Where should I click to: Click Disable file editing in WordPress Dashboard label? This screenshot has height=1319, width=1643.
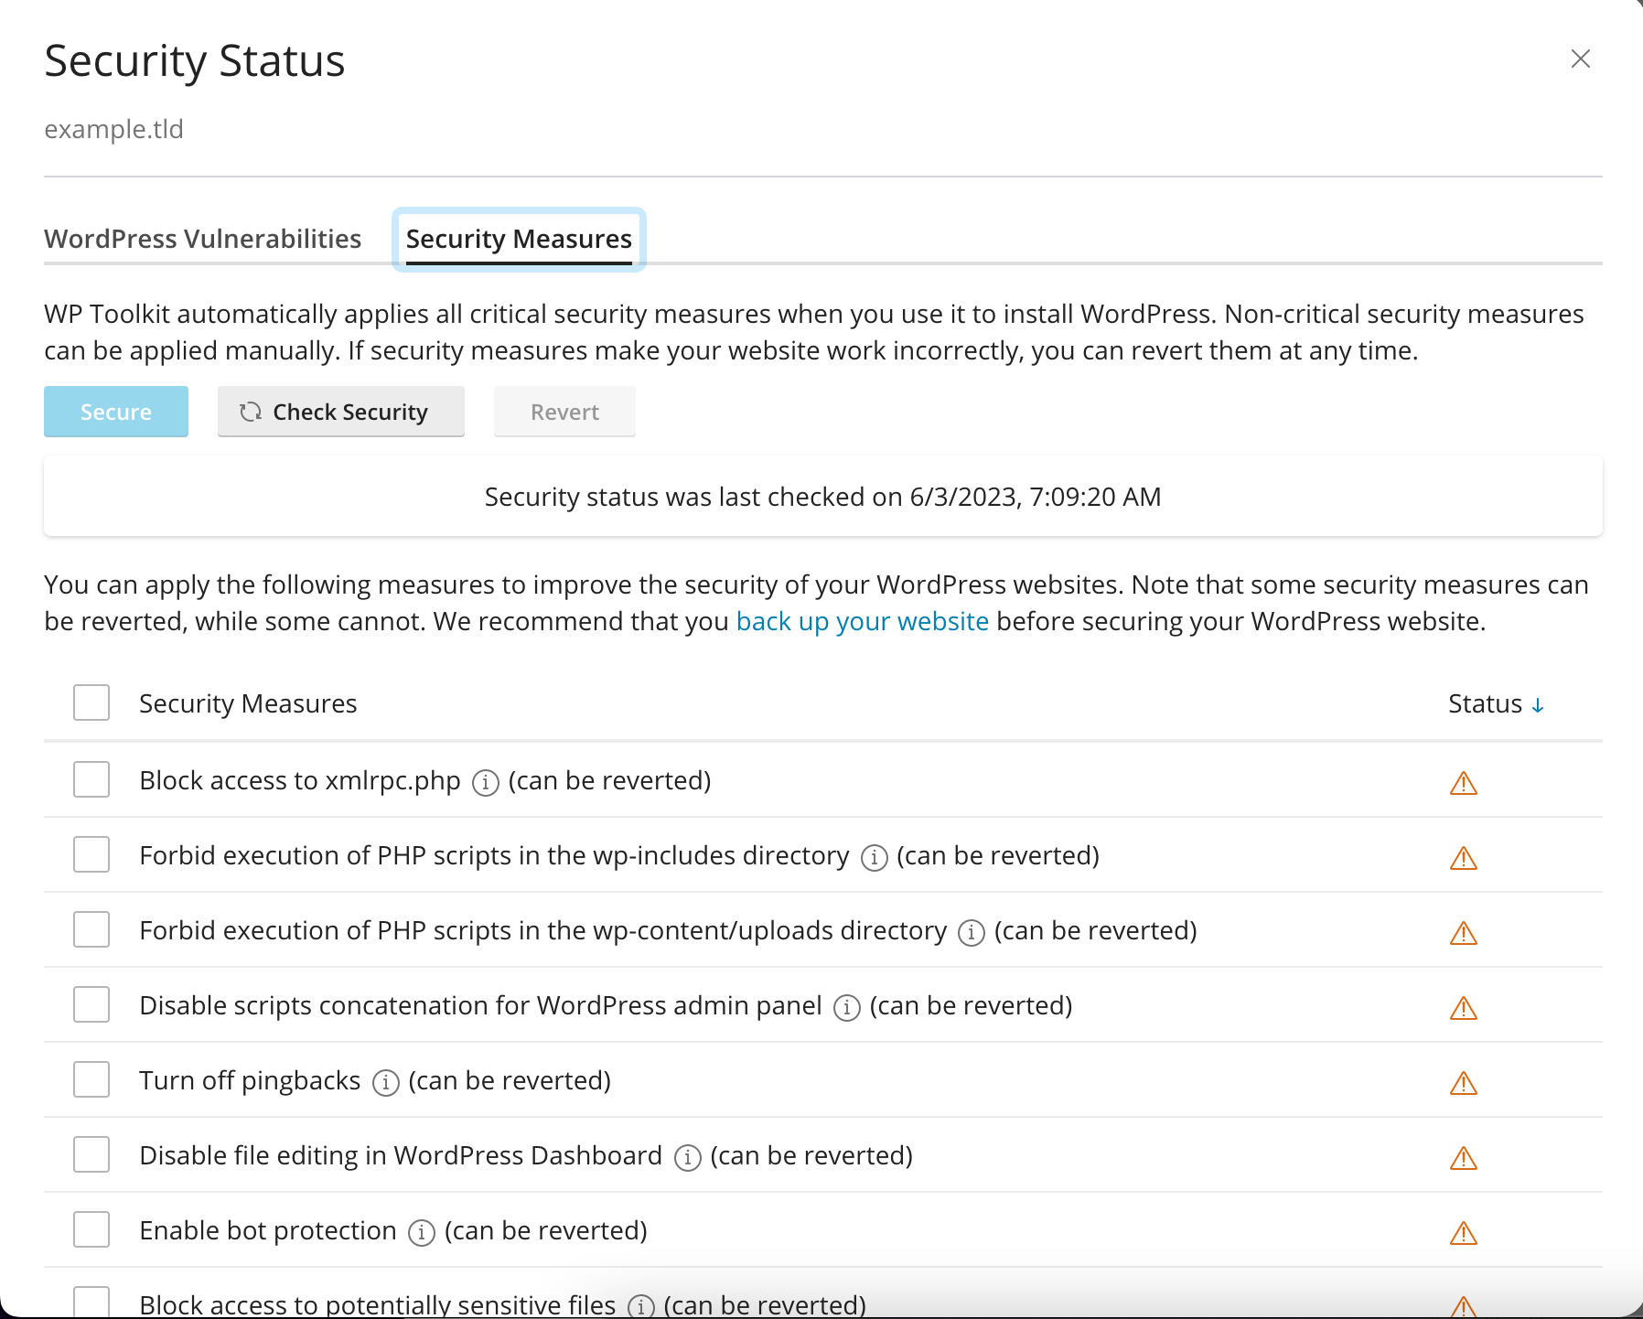pyautogui.click(x=401, y=1155)
